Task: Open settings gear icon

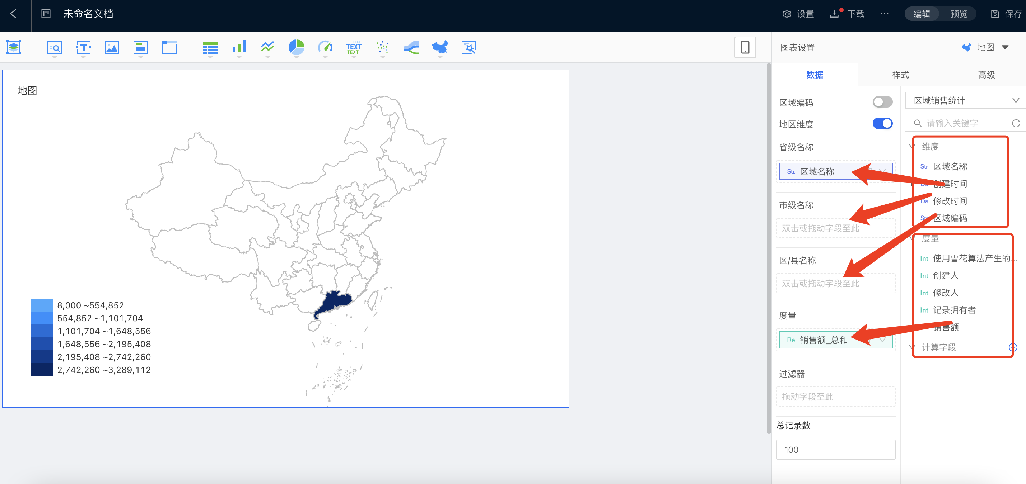Action: [787, 14]
